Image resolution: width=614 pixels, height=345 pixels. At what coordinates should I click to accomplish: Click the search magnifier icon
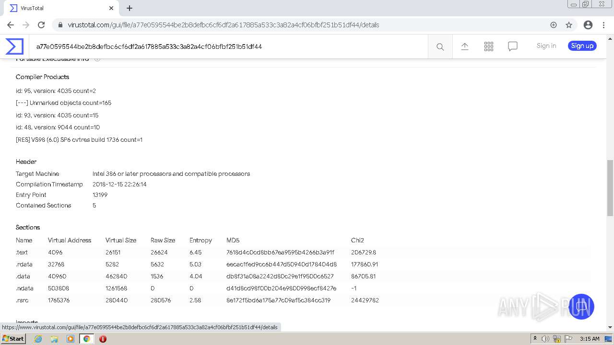click(440, 46)
